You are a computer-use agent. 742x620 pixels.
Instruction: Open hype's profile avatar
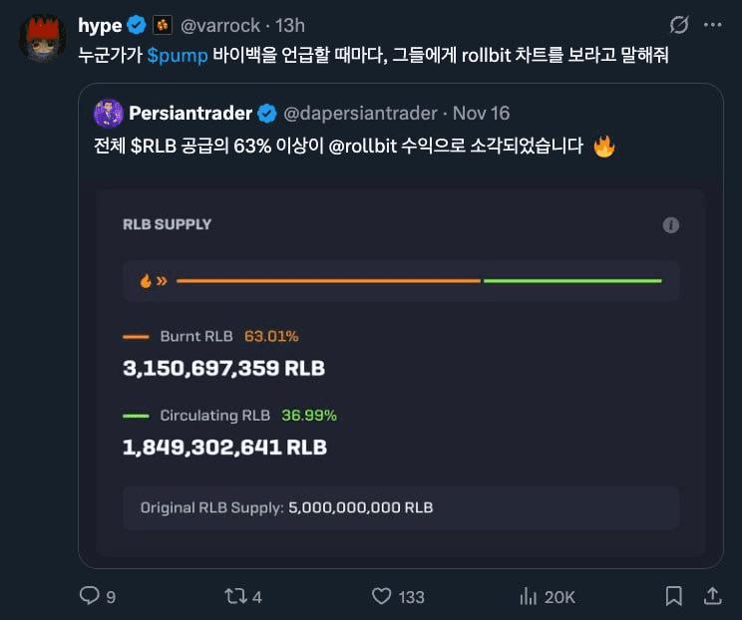[x=43, y=39]
